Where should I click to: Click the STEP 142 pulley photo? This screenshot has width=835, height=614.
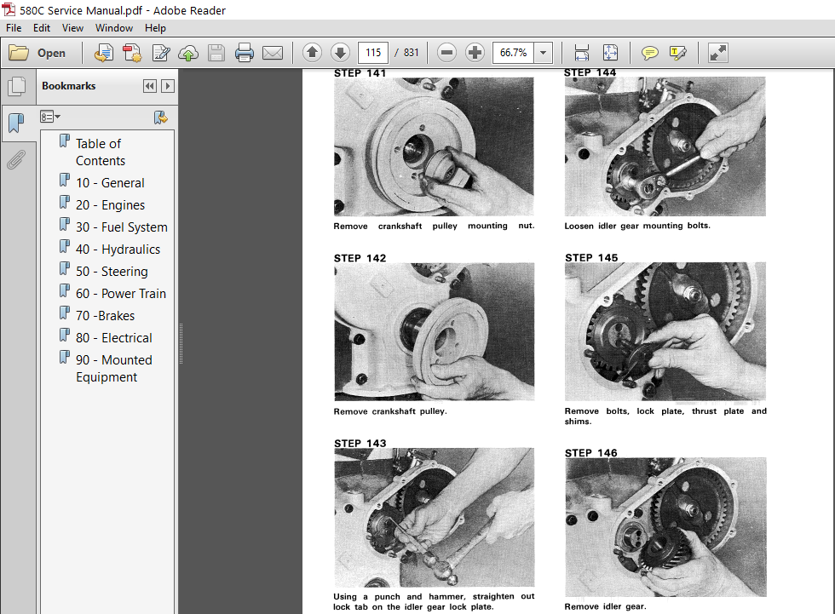pos(434,331)
